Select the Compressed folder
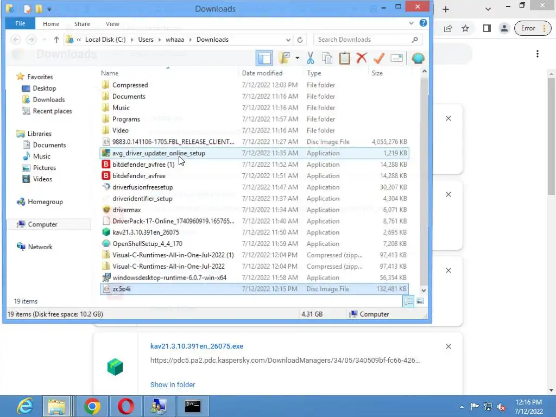The height and width of the screenshot is (417, 556). click(x=130, y=85)
